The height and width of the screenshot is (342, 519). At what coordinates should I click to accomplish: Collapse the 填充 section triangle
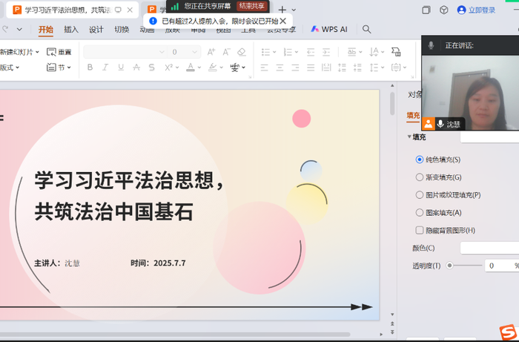click(x=409, y=137)
